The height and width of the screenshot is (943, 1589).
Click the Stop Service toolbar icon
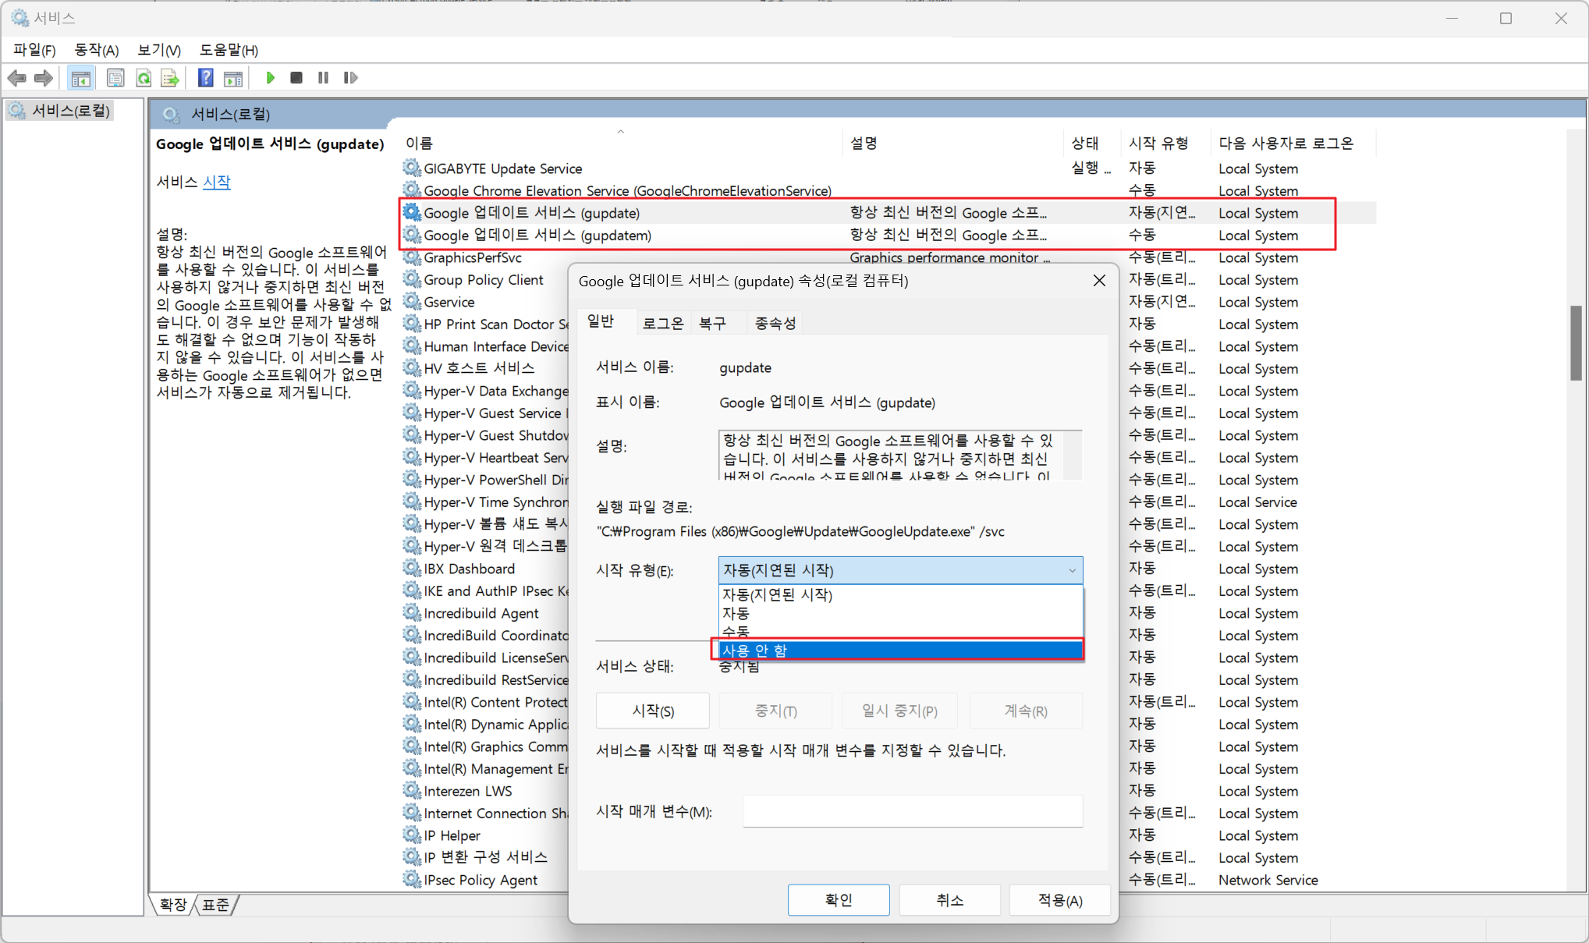point(296,78)
